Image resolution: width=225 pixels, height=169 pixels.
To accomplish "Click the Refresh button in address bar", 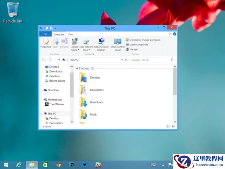I will pyautogui.click(x=126, y=60).
